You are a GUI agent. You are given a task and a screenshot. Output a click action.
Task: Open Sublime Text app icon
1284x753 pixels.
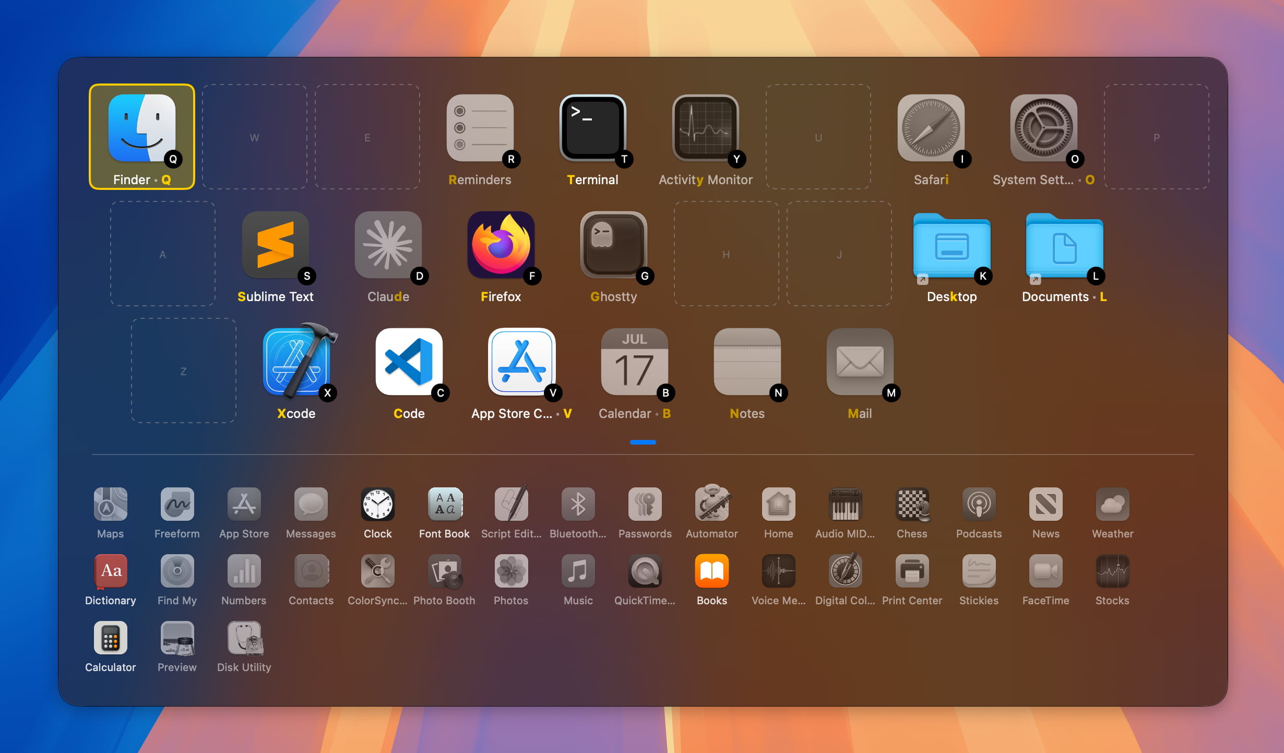coord(275,245)
